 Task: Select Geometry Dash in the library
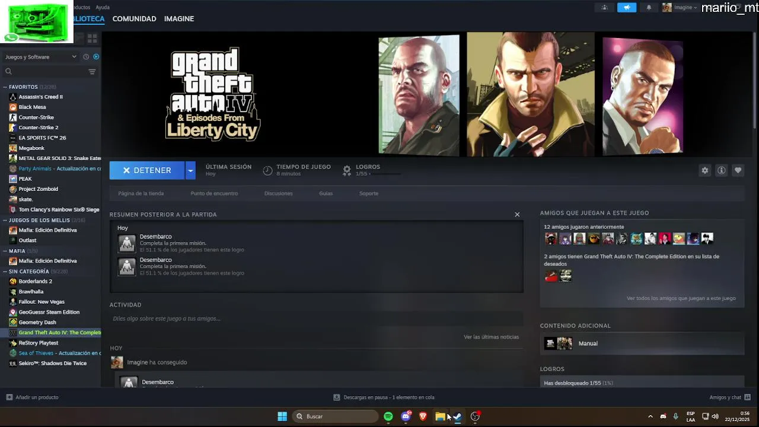[x=37, y=322]
